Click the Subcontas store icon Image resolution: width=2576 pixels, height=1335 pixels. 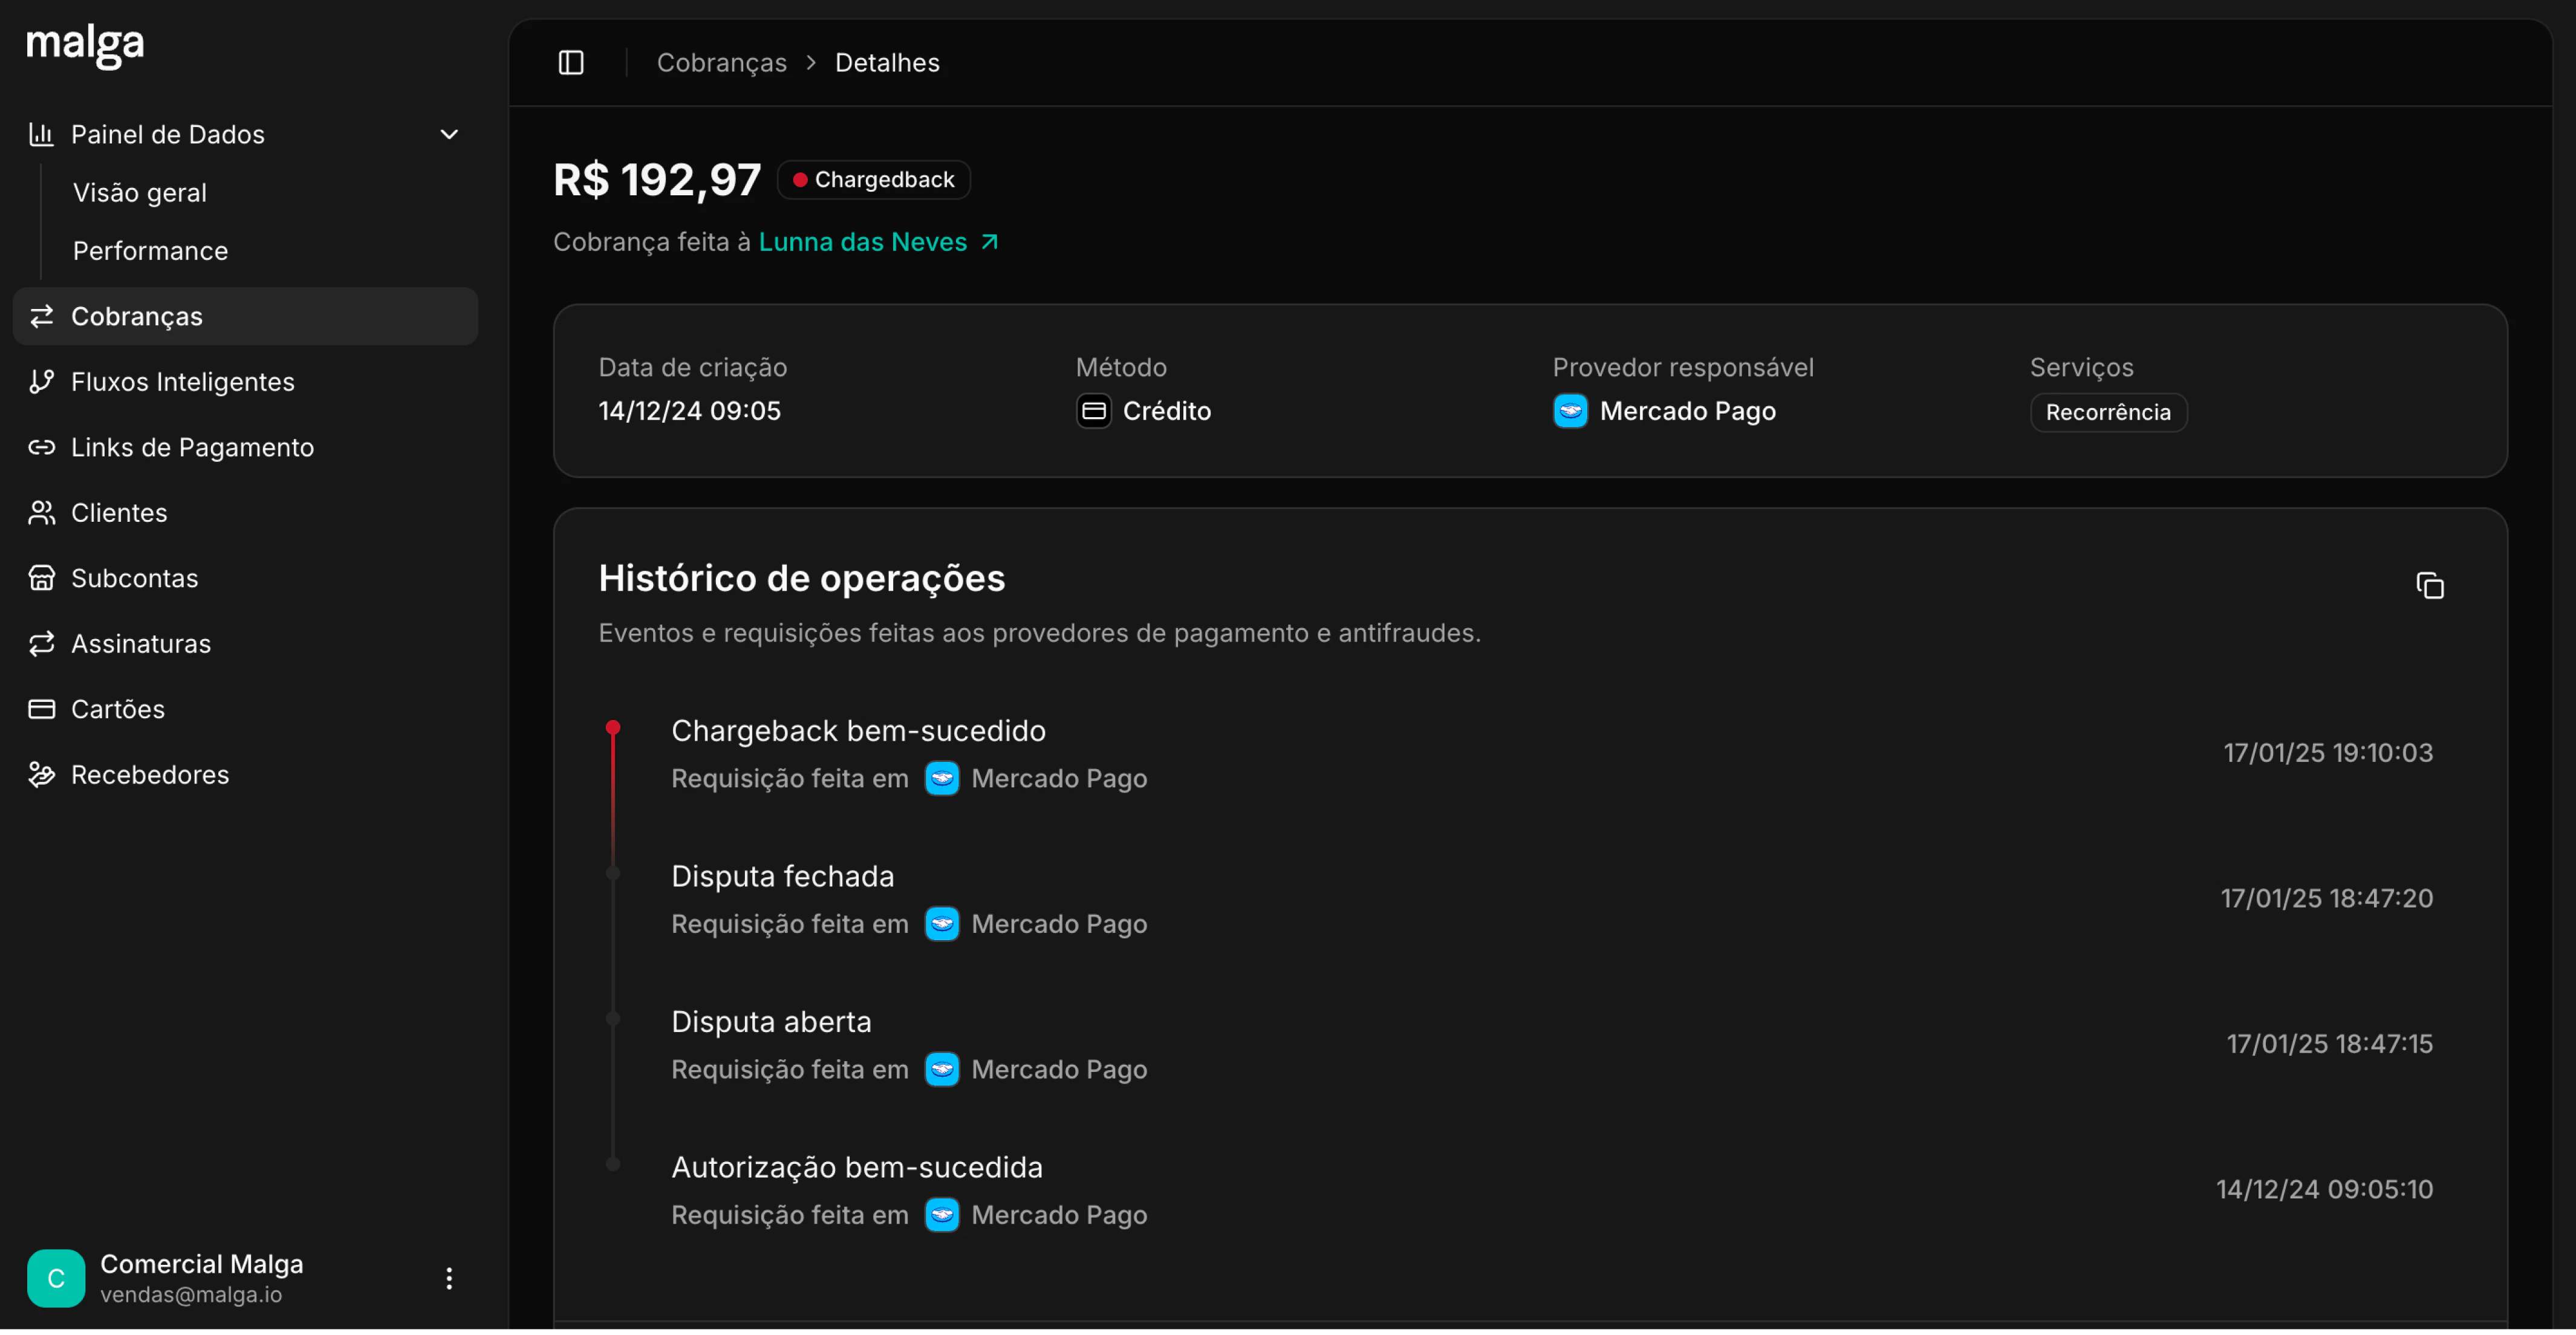pyautogui.click(x=41, y=578)
